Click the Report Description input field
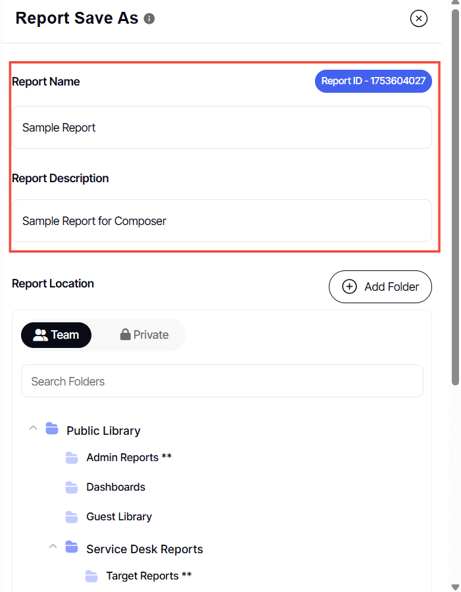Viewport: 461px width, 592px height. (222, 221)
